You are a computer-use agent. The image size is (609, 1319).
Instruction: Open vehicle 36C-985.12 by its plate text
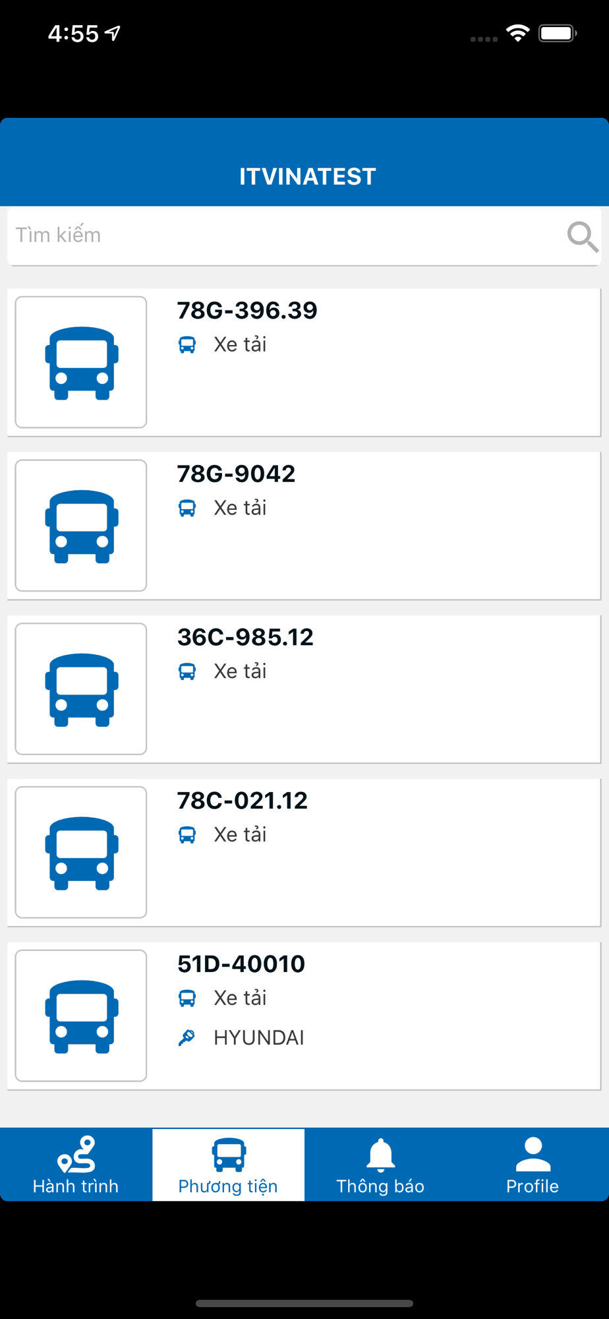tap(245, 637)
